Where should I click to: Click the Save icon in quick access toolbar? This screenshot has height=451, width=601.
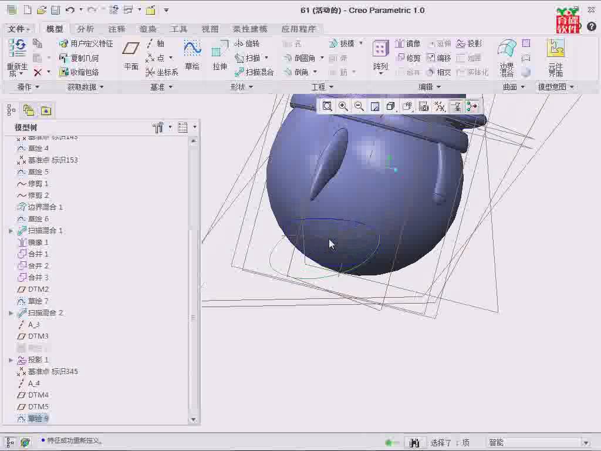pos(56,10)
